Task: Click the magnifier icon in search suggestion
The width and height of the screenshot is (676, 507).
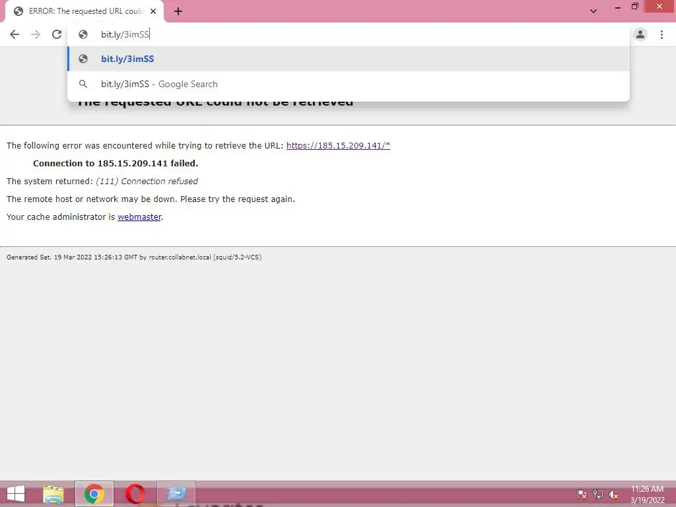Action: (x=83, y=84)
